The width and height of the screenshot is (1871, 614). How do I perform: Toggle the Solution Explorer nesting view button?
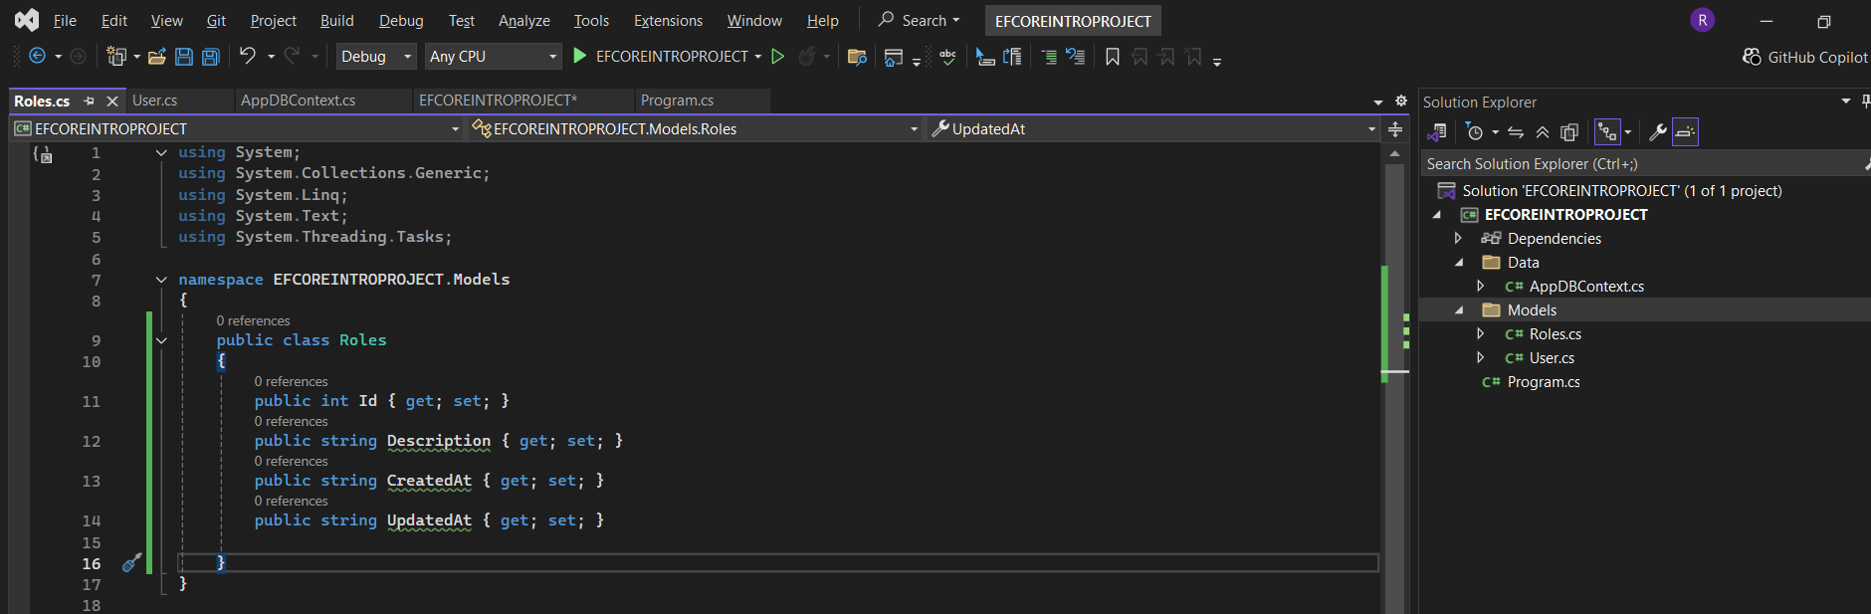(x=1606, y=132)
